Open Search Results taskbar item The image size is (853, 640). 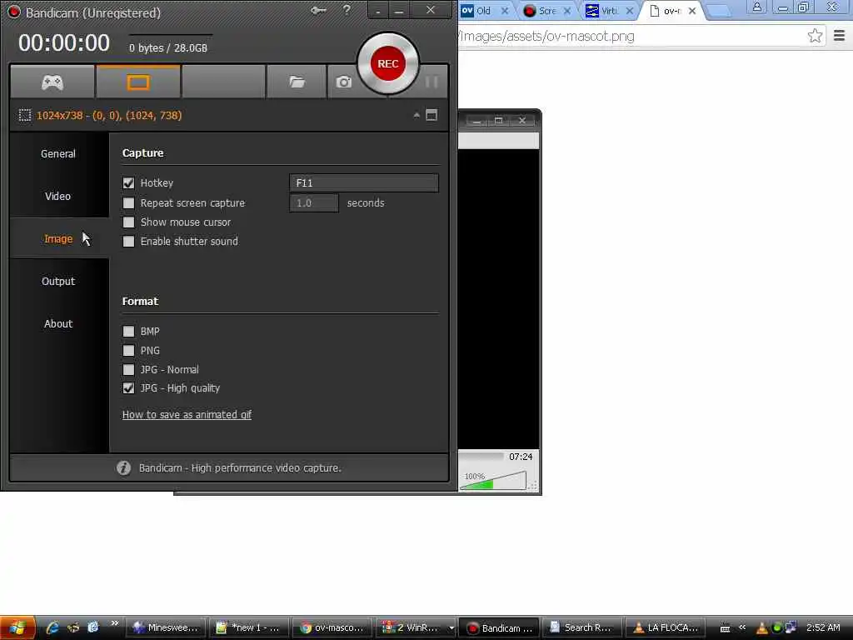click(581, 627)
